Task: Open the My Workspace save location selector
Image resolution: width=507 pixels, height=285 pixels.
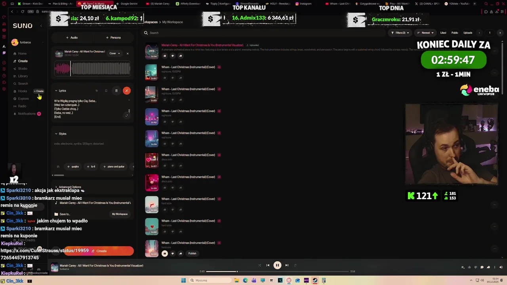Action: click(x=120, y=214)
